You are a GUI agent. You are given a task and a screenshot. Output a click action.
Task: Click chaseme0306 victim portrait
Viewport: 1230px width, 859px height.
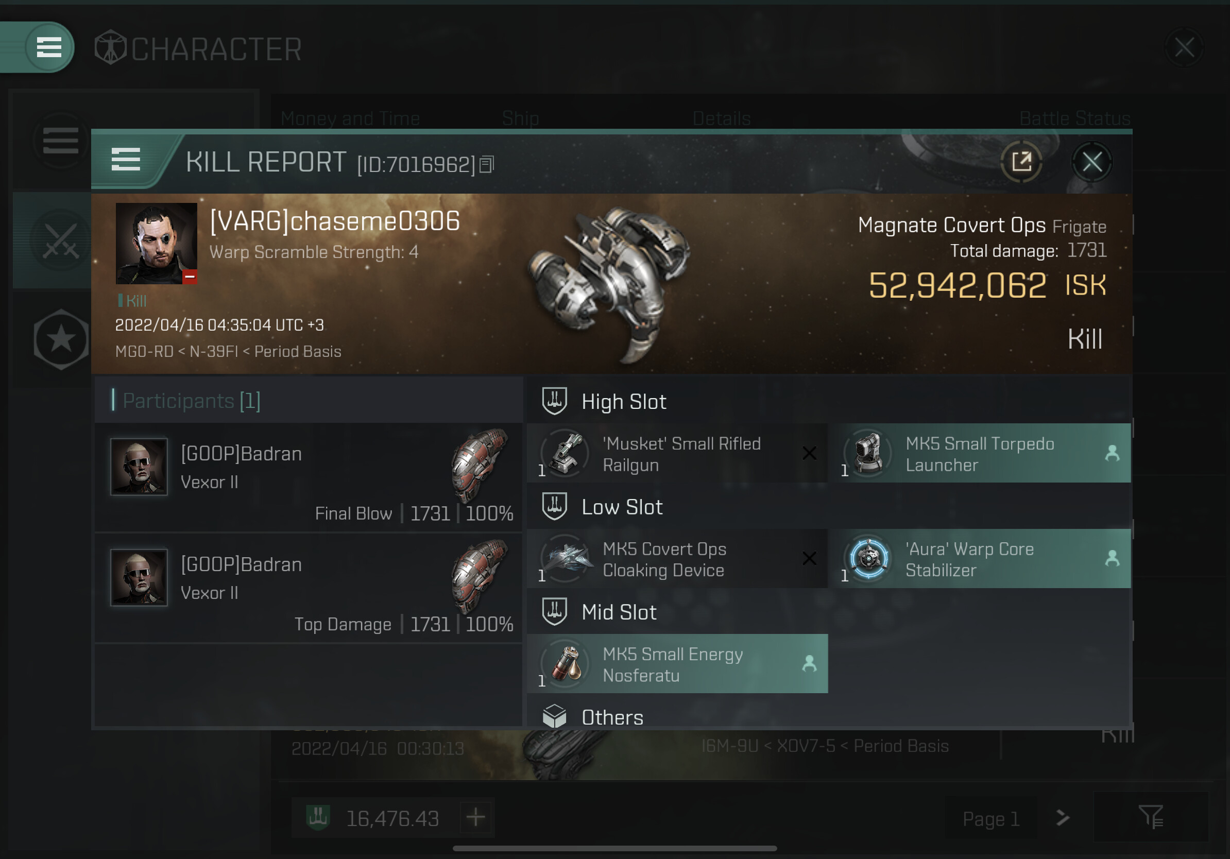(x=157, y=243)
